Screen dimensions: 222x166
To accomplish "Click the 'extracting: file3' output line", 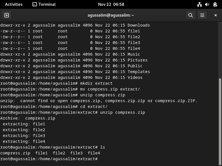I will point(24,136).
